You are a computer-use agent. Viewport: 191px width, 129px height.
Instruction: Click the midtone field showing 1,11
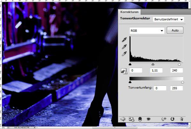156,71
